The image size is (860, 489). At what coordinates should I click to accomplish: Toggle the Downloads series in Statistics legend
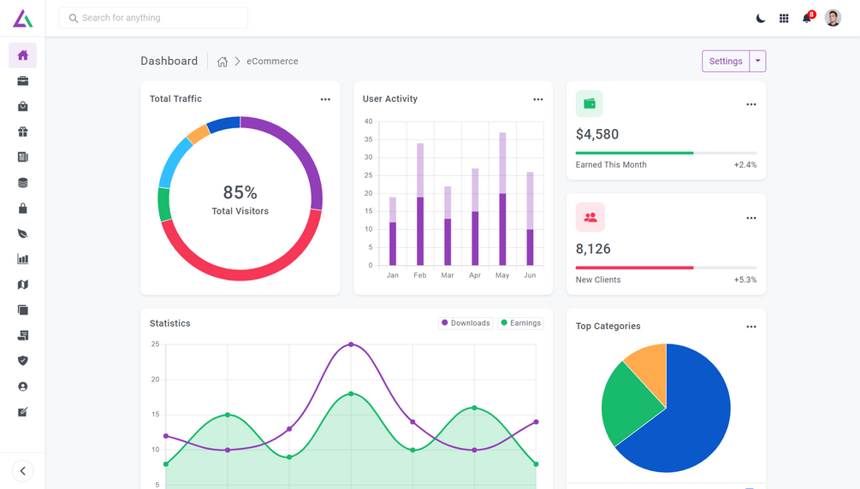pyautogui.click(x=466, y=323)
